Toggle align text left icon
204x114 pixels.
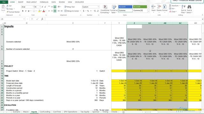click(x=49, y=11)
